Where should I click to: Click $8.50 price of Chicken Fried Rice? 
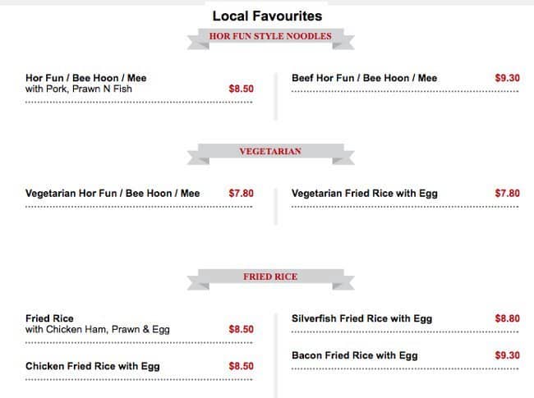tap(241, 366)
